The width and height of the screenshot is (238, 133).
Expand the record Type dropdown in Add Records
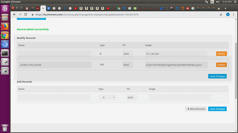coord(107,98)
